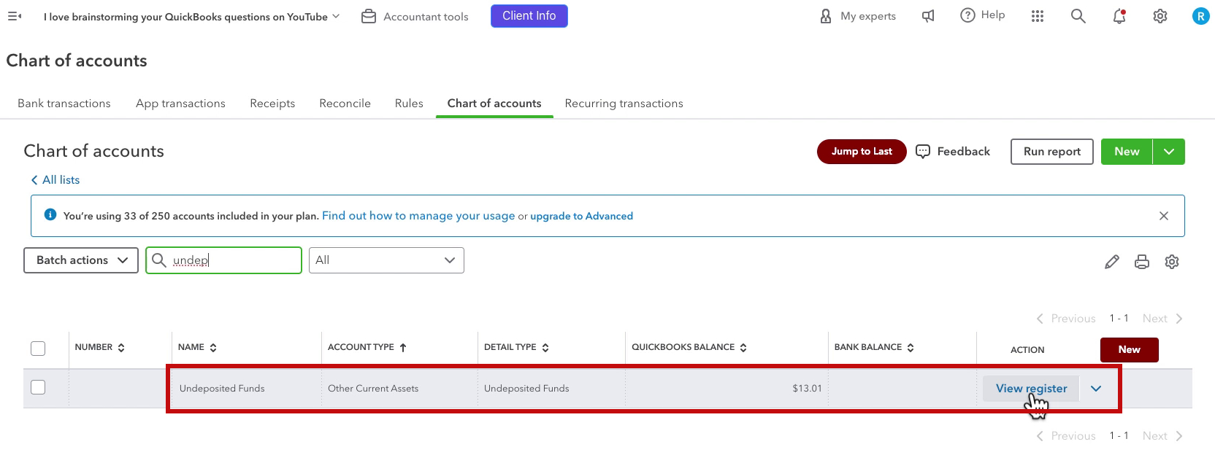Click the Run report button
This screenshot has width=1215, height=455.
tap(1052, 152)
